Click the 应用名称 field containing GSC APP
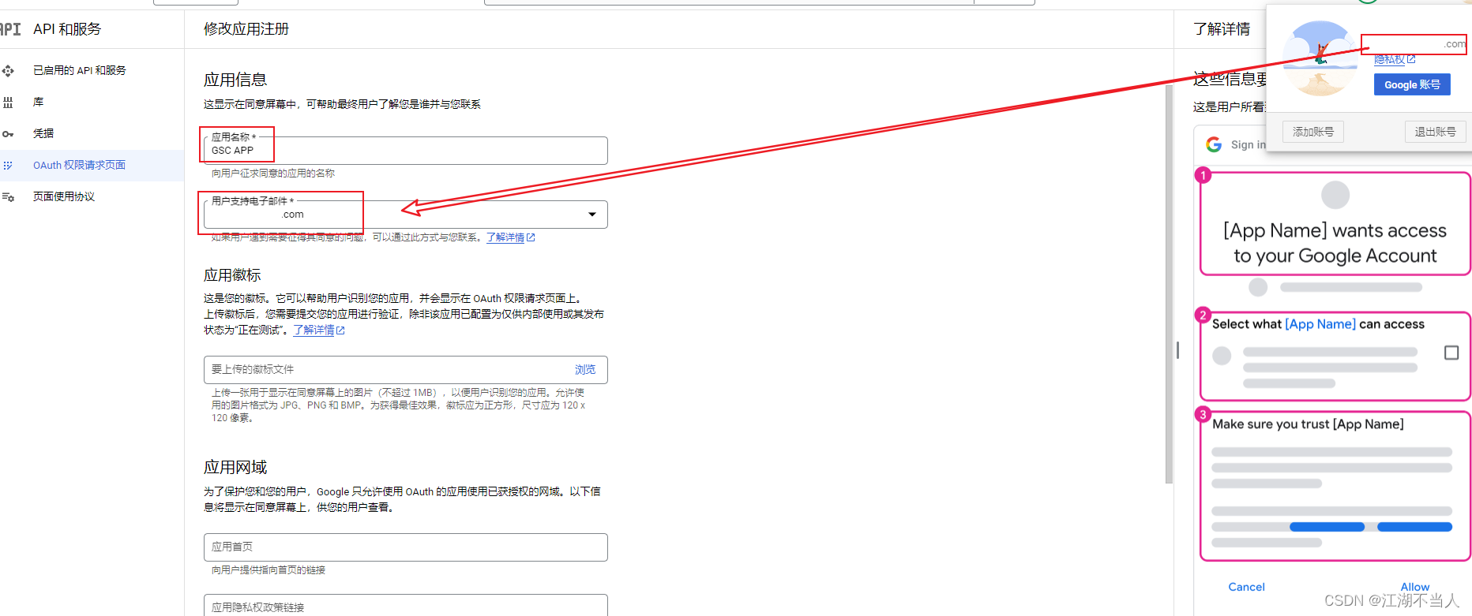This screenshot has height=616, width=1472. (406, 151)
